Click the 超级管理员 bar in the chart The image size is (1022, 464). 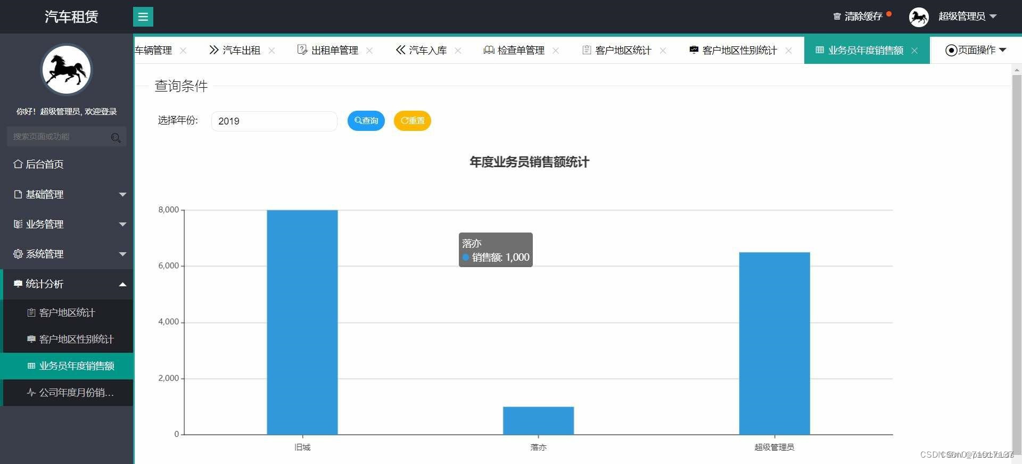tap(774, 343)
